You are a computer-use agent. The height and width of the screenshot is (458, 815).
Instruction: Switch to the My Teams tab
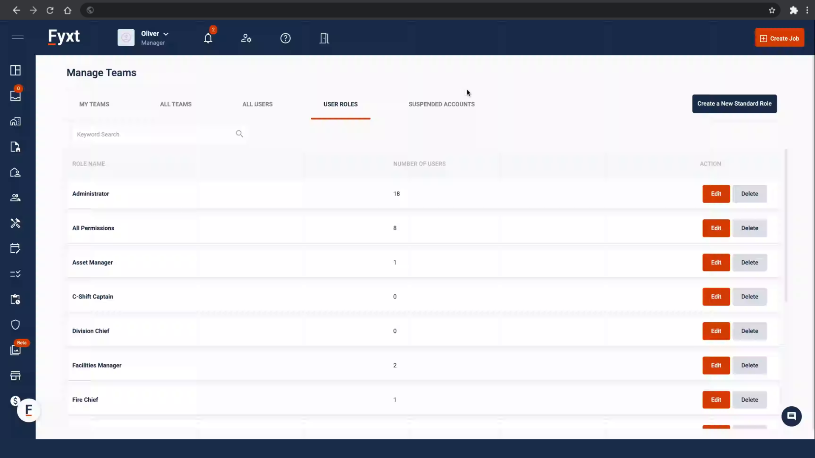94,104
